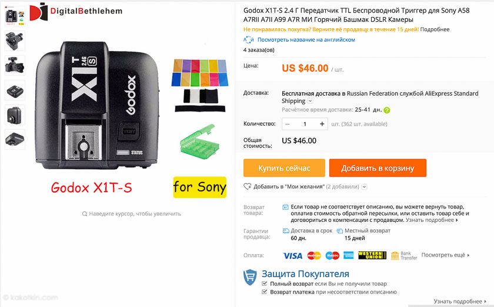
Task: Click the 'Добавить в корзину' button
Action: tap(378, 168)
